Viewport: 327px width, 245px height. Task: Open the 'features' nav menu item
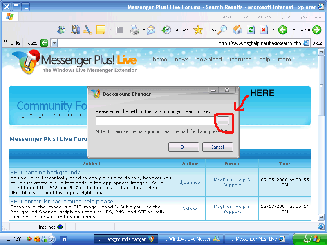[240, 59]
